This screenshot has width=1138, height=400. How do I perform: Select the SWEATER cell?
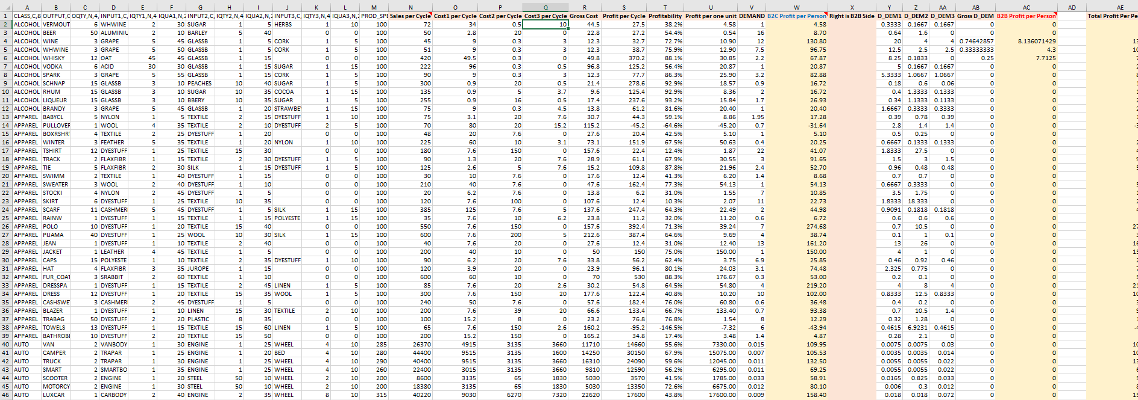point(56,185)
